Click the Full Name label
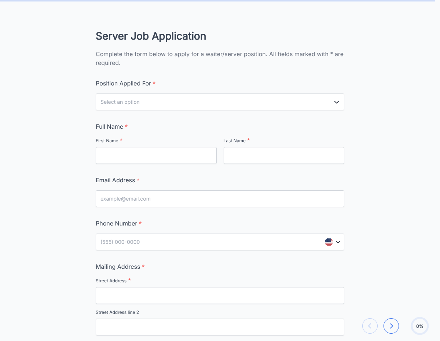 pos(109,127)
